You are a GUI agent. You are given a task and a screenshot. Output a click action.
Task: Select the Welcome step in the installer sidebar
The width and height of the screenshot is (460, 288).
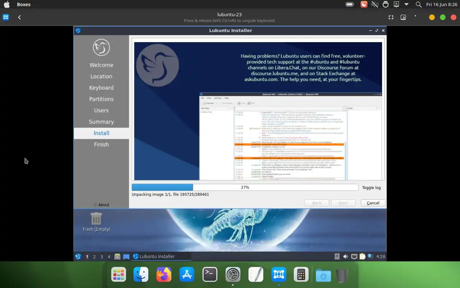[101, 65]
